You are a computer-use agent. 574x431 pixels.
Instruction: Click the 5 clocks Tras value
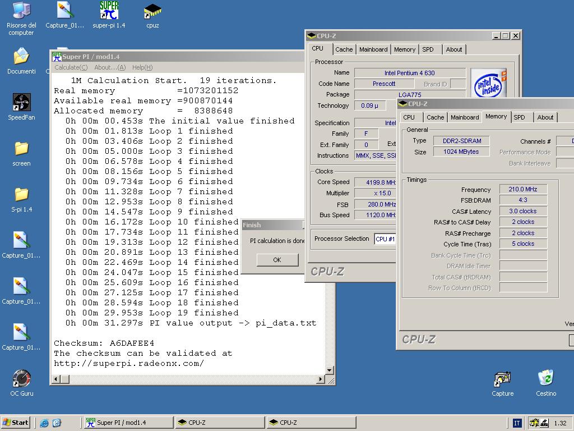point(523,244)
